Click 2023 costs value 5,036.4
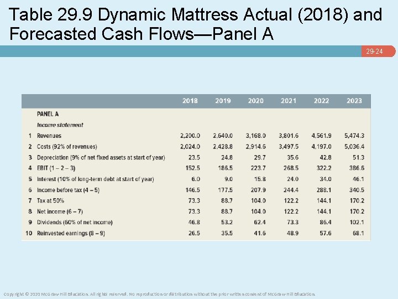398x299 pixels. click(x=354, y=147)
